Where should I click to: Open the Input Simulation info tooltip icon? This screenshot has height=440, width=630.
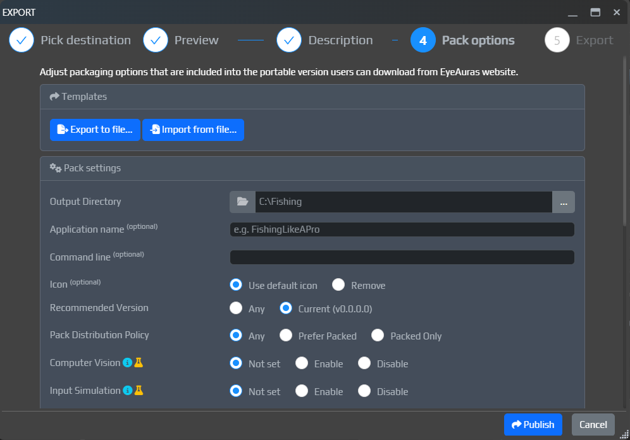tap(128, 391)
